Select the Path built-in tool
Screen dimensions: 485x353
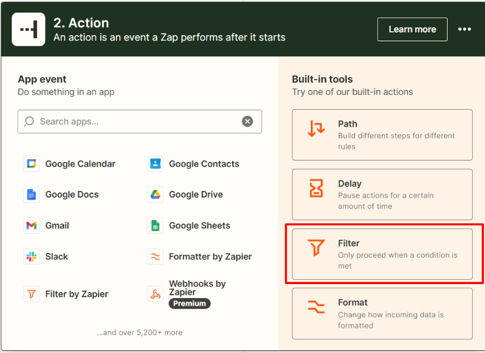[382, 135]
